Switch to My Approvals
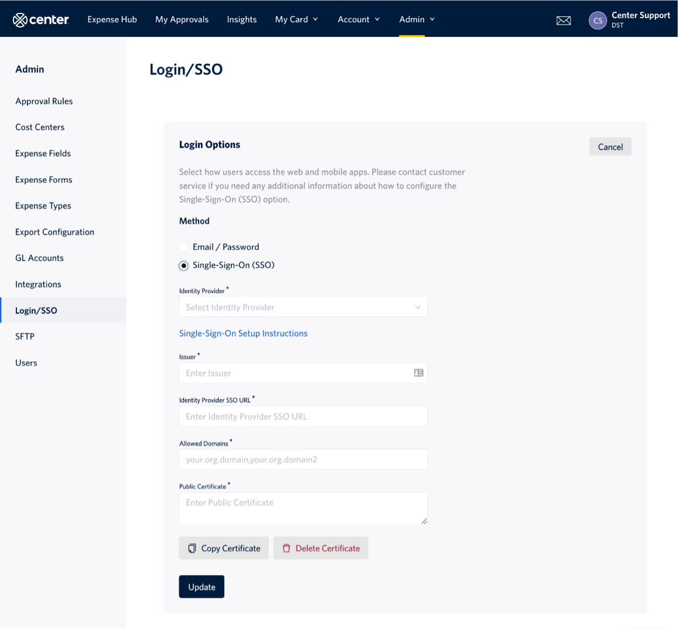Viewport: 680px width, 630px height. [182, 19]
